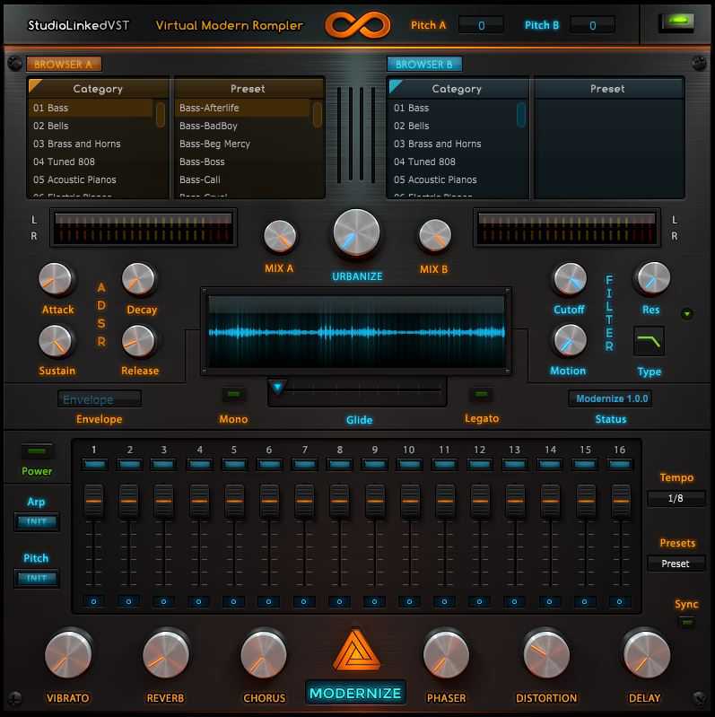The width and height of the screenshot is (715, 717).
Task: Click the Motion filter knob
Action: tap(570, 341)
